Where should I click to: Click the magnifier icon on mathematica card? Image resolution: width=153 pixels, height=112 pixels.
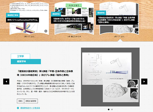(x=46, y=31)
